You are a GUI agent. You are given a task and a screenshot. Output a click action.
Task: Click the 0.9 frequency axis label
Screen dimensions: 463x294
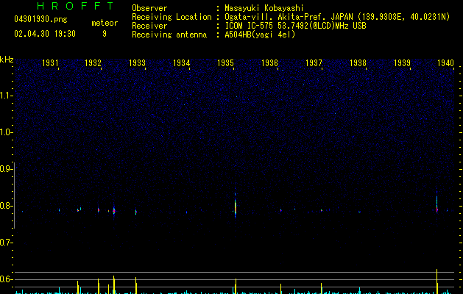click(x=6, y=169)
